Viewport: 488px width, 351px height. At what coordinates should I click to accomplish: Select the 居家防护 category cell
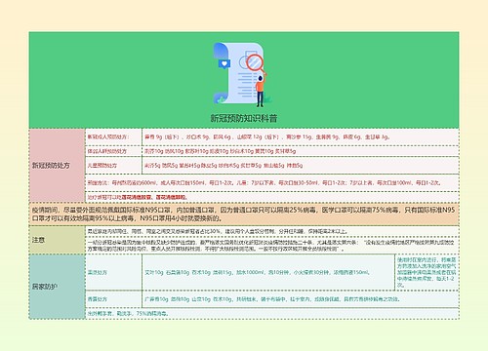coord(57,287)
